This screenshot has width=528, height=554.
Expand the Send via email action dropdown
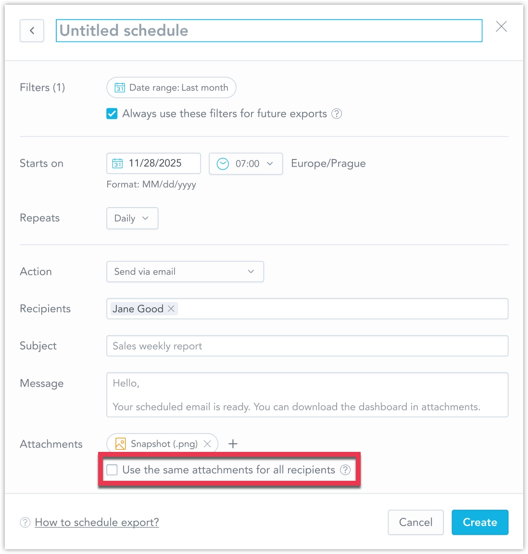click(185, 271)
